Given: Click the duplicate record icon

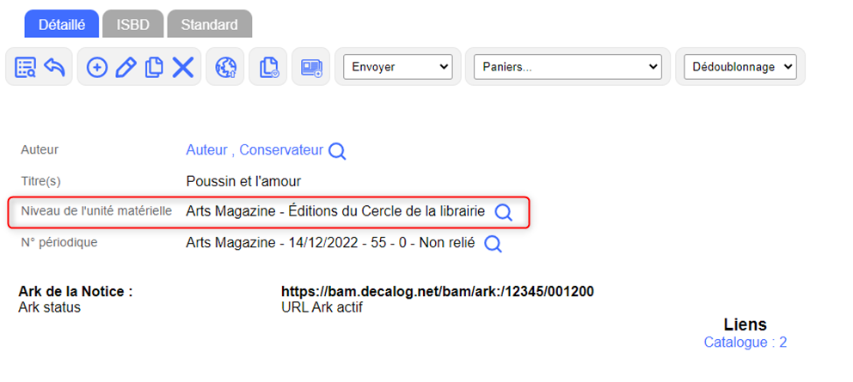Looking at the screenshot, I should point(154,67).
